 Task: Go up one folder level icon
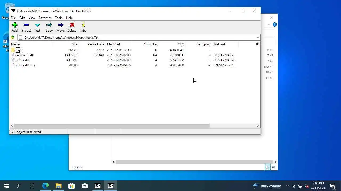[x=13, y=37]
